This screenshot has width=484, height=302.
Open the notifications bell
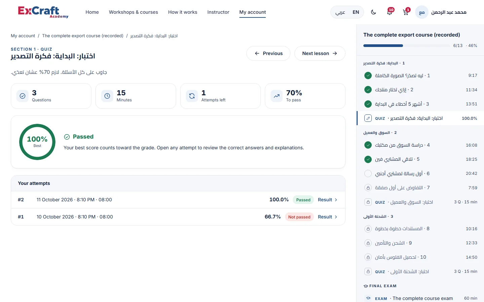[390, 12]
